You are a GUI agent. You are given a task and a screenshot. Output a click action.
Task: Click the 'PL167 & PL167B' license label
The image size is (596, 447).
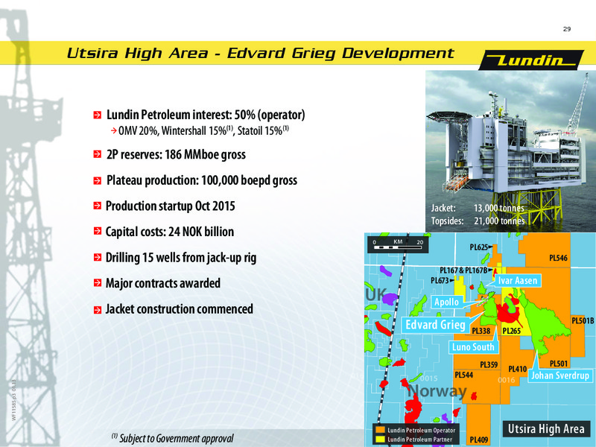(463, 270)
